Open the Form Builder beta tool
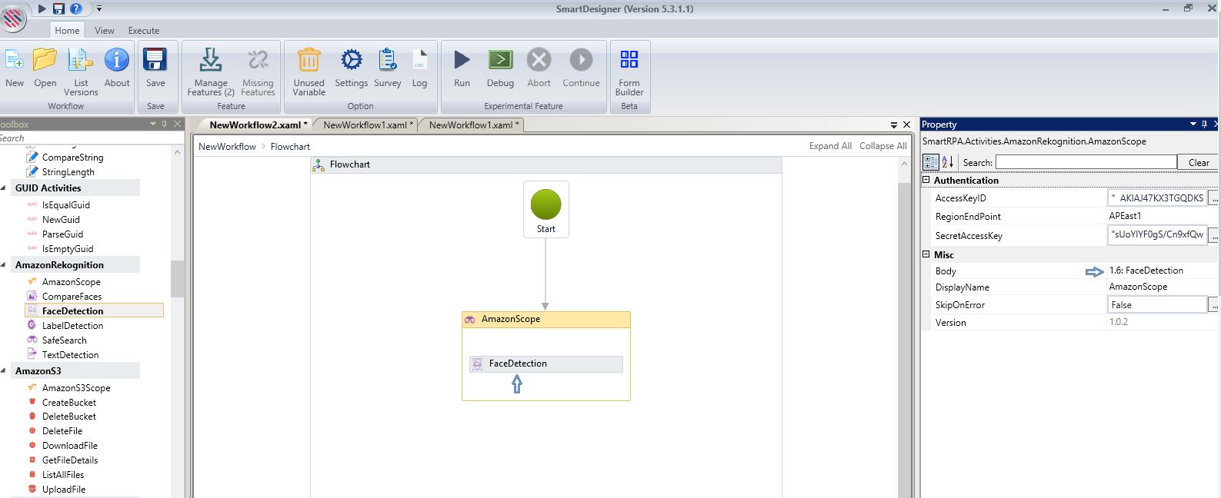The image size is (1221, 498). pos(629,61)
